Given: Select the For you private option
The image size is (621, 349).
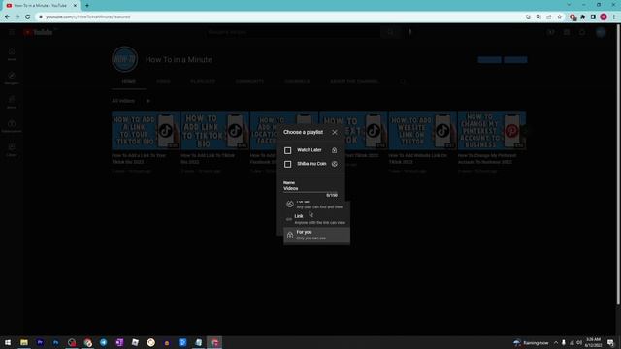Looking at the screenshot, I should tap(316, 235).
